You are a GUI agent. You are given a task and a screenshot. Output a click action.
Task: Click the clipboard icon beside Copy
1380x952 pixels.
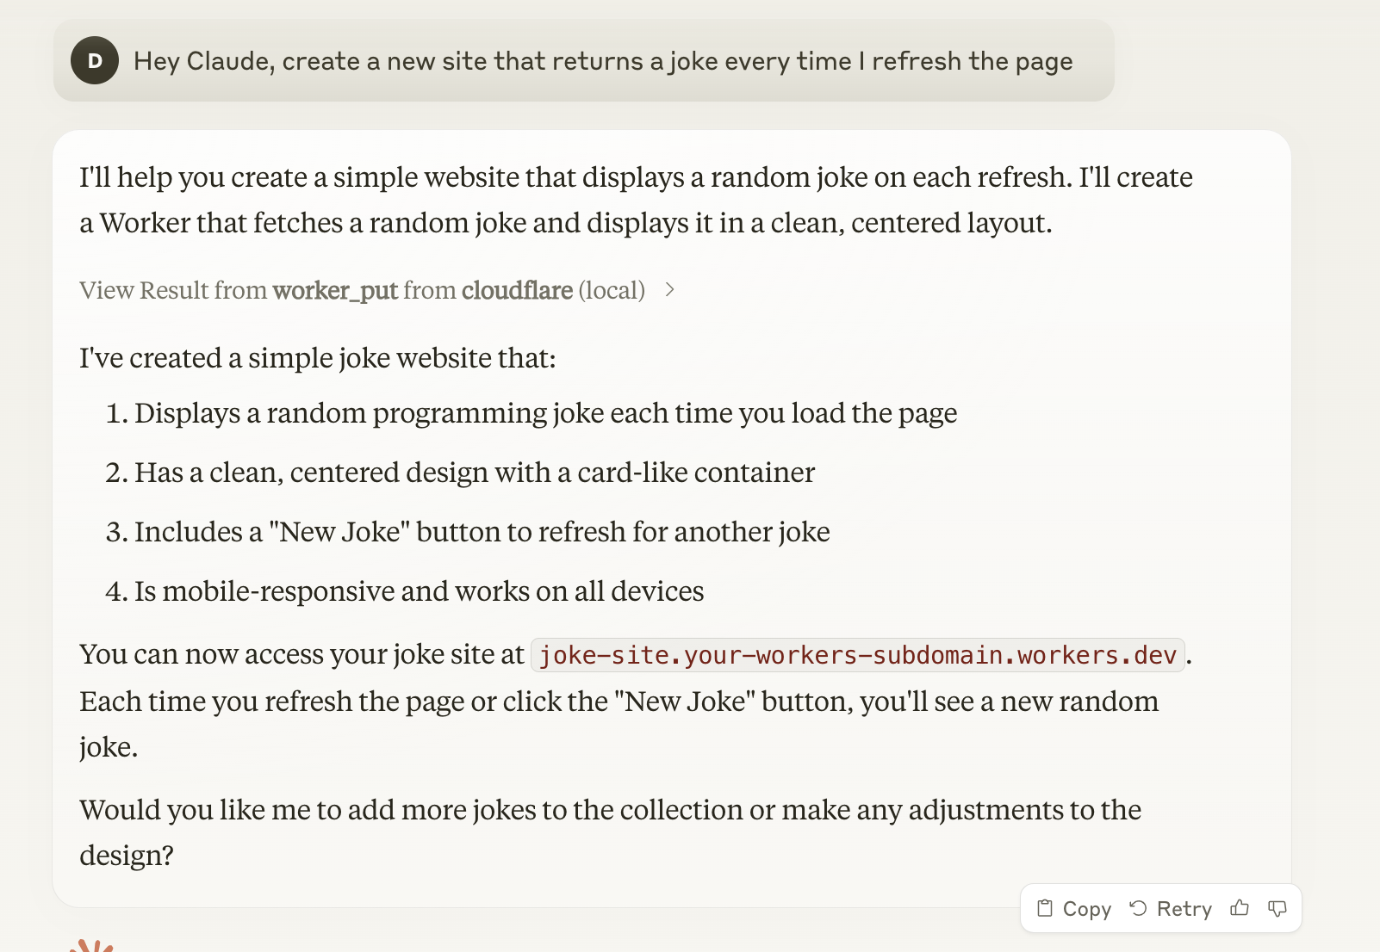click(1045, 908)
